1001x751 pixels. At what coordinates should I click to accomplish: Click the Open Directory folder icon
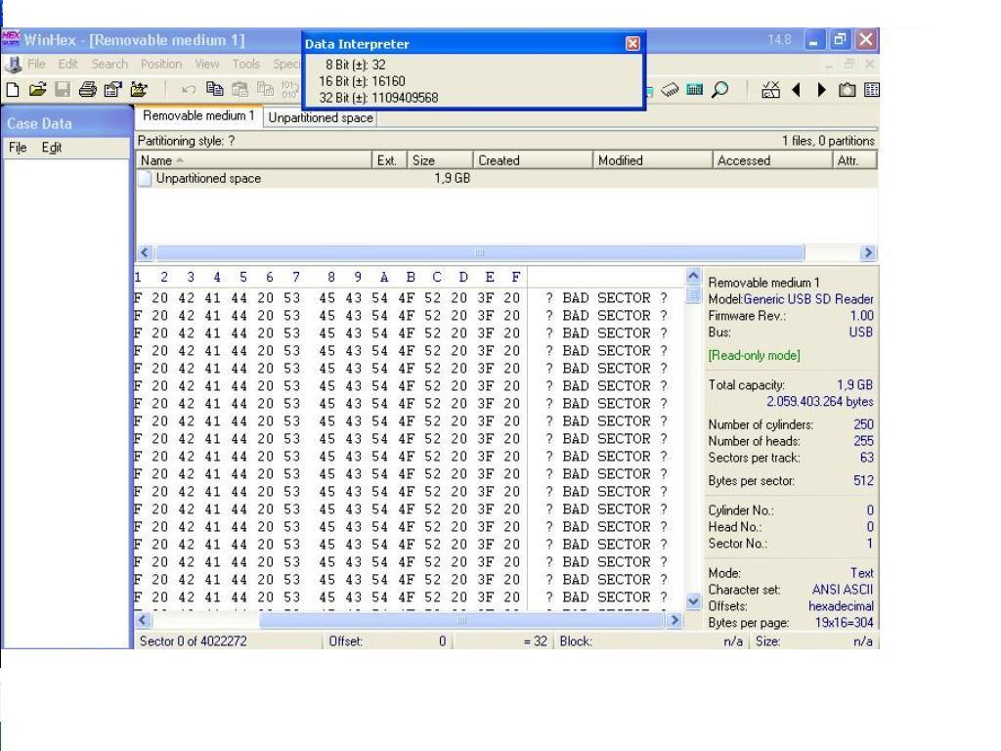[139, 90]
